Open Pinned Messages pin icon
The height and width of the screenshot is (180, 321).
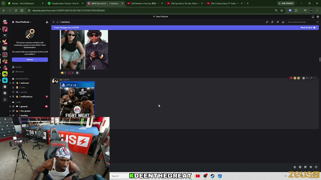coord(278,22)
